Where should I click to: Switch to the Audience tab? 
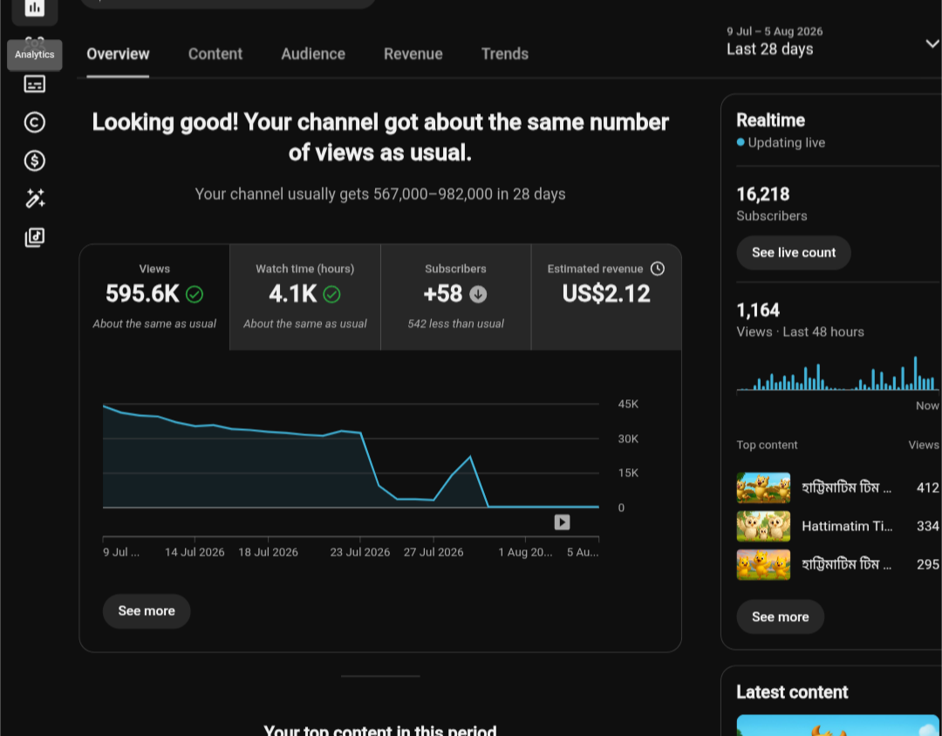(313, 54)
